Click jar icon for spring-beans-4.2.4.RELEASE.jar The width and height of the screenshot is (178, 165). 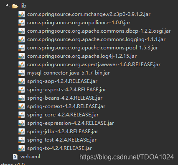click(x=22, y=98)
